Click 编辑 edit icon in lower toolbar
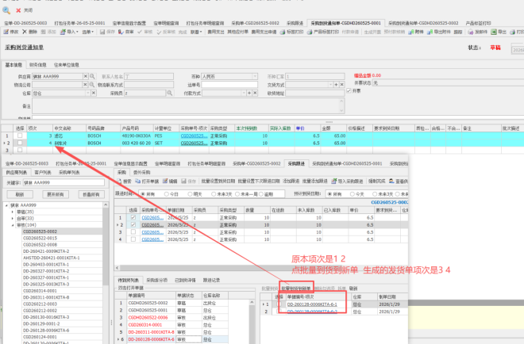 pyautogui.click(x=165, y=182)
